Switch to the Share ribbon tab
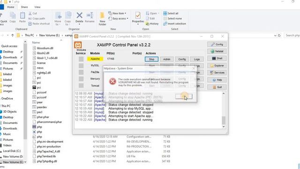The width and height of the screenshot is (300, 169). (24, 7)
